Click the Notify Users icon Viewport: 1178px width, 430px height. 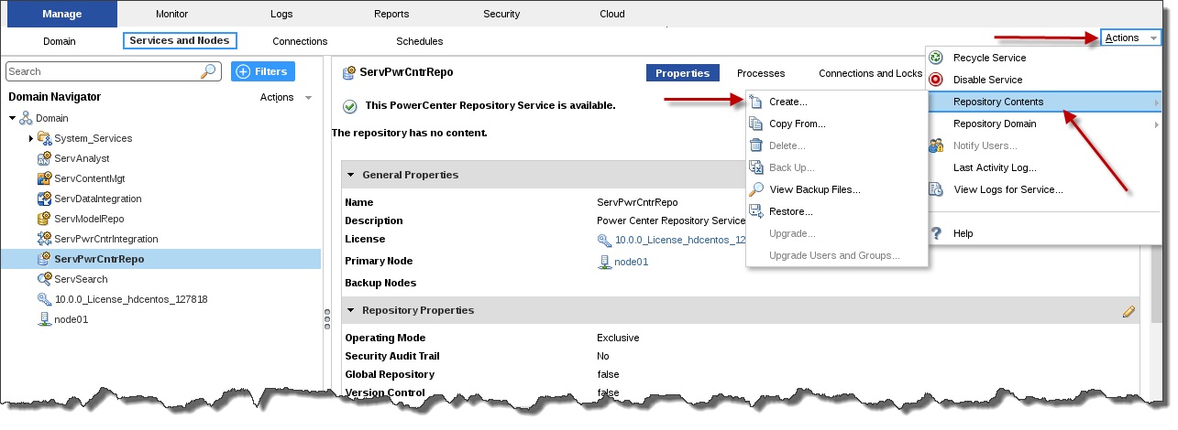(936, 145)
